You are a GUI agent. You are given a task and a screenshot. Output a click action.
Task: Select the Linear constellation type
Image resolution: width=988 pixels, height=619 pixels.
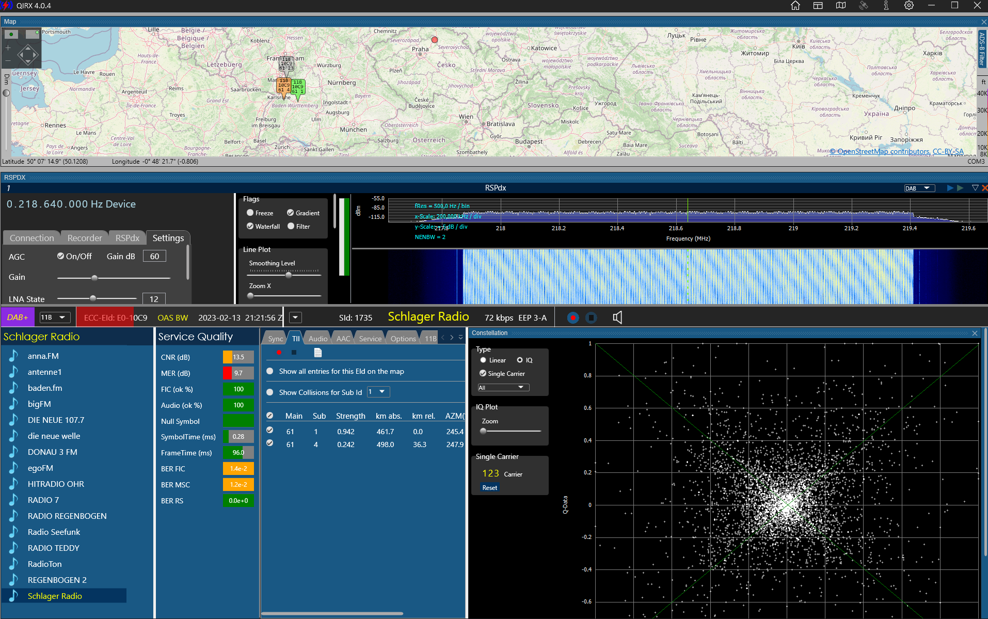483,360
